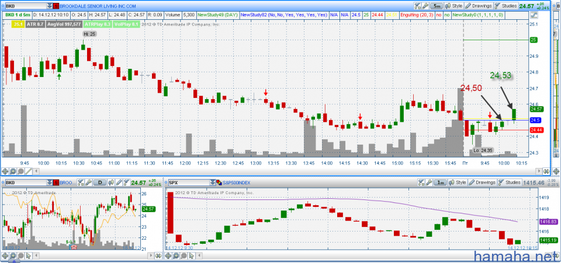561x263 pixels.
Task: Open the Drawings menu on SPX chart
Action: (x=482, y=183)
